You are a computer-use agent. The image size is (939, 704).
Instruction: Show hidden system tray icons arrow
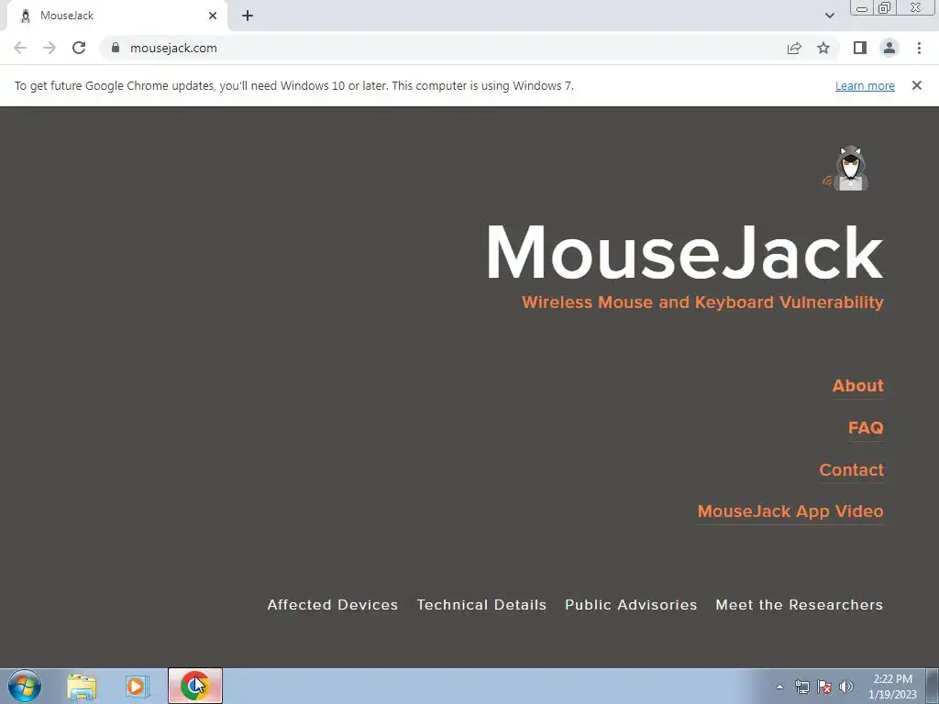[x=779, y=687]
